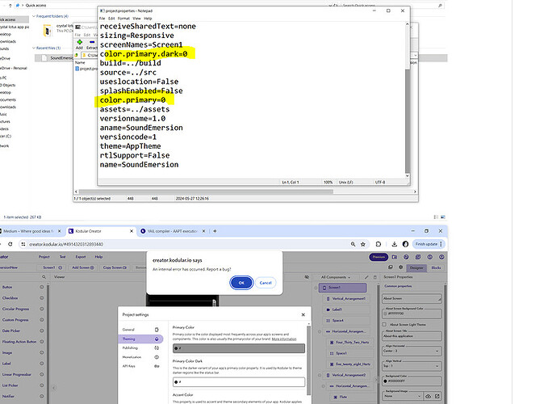548x404 pixels.
Task: Show info for the Image component
Action: (x=42, y=352)
